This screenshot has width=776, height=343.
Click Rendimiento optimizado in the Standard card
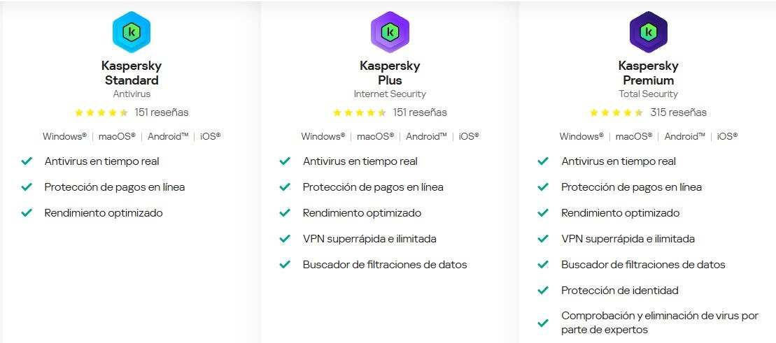(104, 213)
